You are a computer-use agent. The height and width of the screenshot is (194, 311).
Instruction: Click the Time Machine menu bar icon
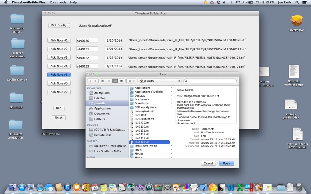point(218,2)
